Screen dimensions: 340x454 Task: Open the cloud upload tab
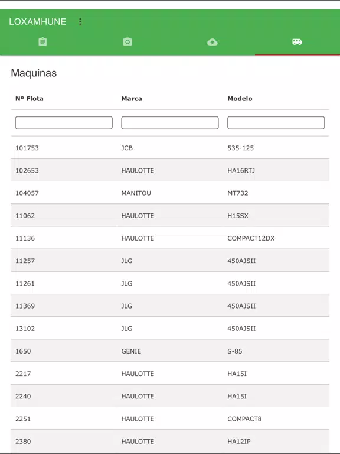point(212,43)
